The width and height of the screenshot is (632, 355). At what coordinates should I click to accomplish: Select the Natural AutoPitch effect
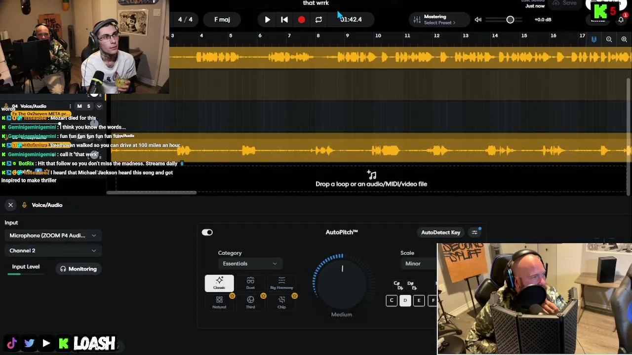(219, 302)
